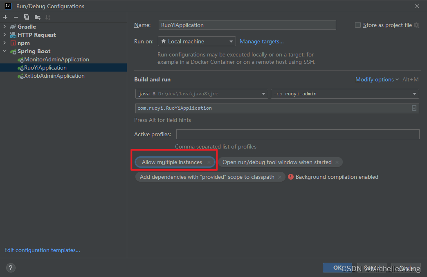Expand the HTTP Request tree node

click(4, 35)
